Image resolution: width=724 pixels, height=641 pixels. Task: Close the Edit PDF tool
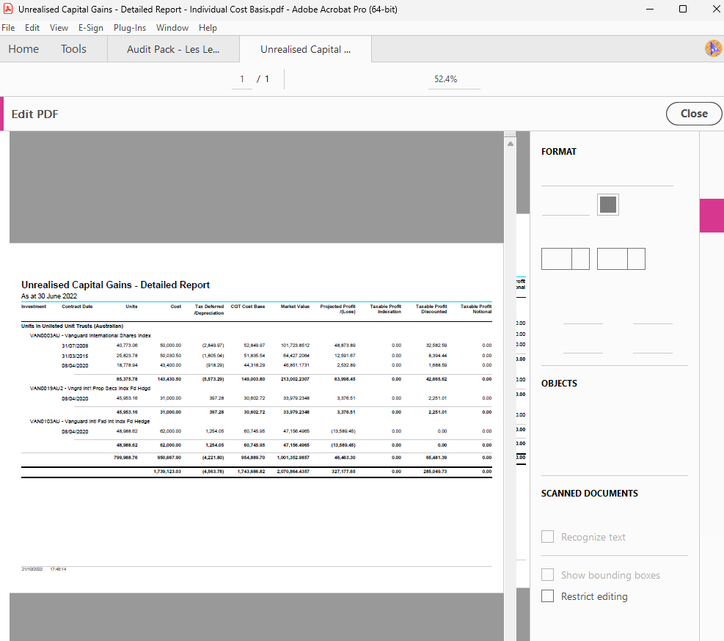point(693,113)
